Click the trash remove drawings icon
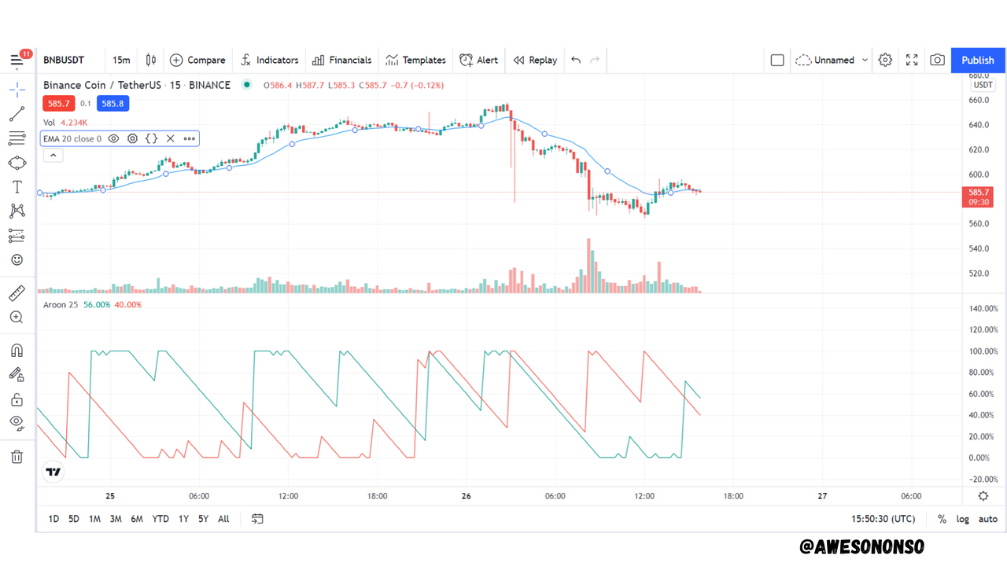 pyautogui.click(x=17, y=457)
